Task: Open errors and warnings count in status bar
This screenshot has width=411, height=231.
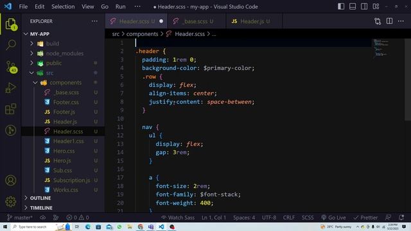Action: [78, 218]
